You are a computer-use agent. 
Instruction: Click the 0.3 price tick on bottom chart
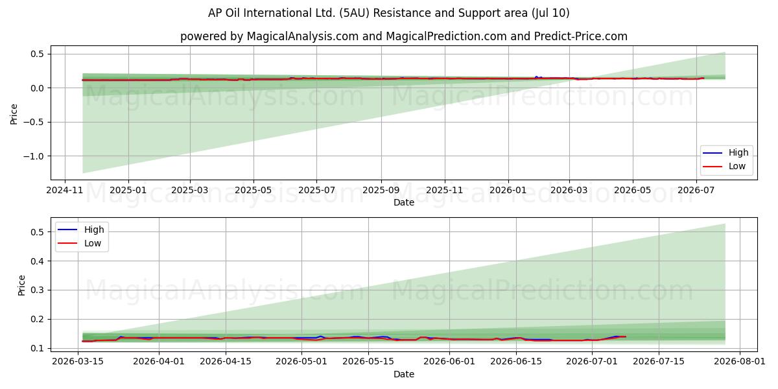point(39,290)
